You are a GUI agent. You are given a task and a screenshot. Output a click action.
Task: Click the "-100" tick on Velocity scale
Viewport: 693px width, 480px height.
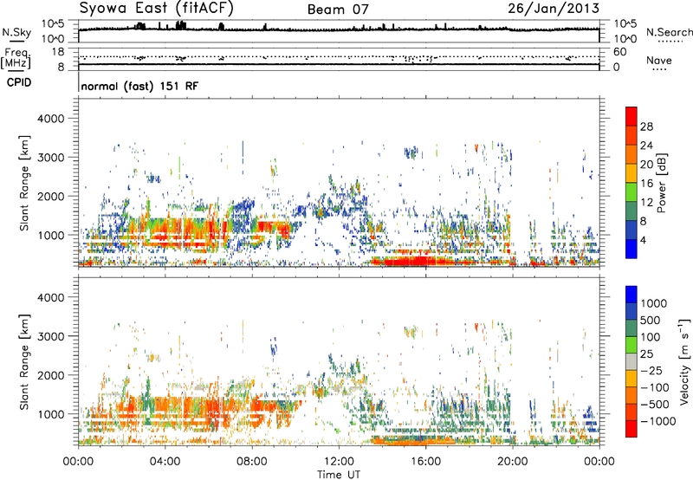655,387
